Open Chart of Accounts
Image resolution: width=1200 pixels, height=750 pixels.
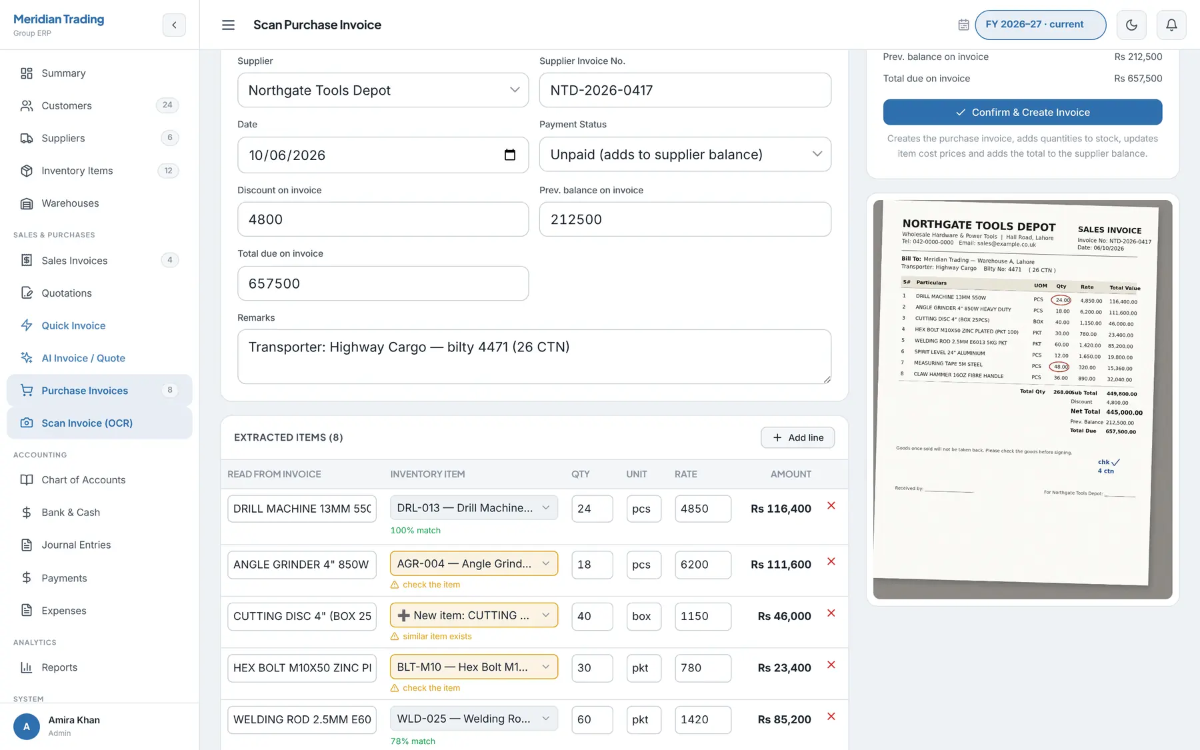tap(99, 480)
